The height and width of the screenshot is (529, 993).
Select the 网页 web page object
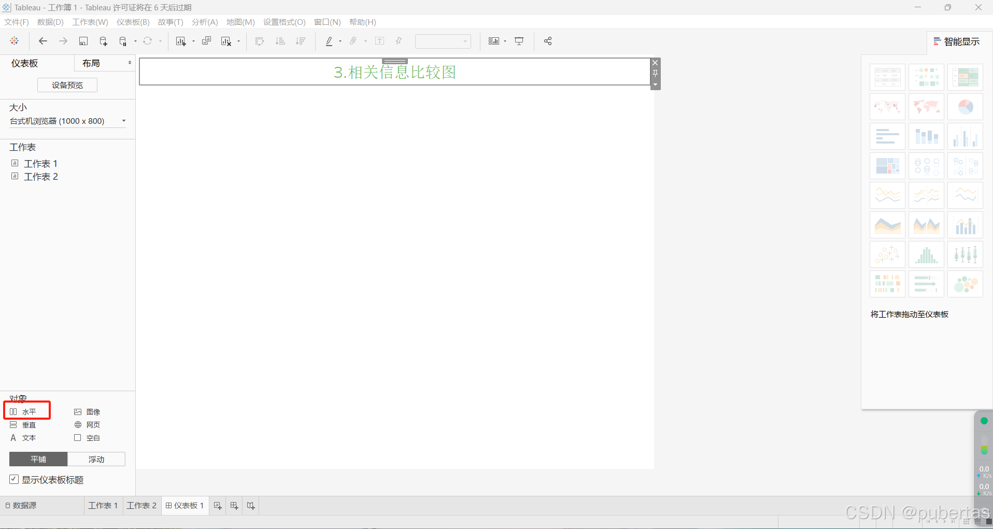click(87, 425)
